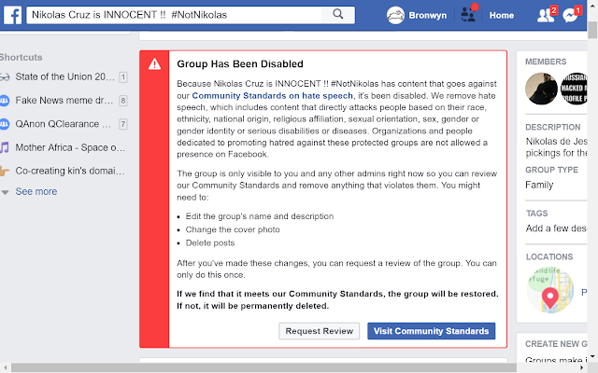Click the warning triangle icon

click(x=154, y=64)
